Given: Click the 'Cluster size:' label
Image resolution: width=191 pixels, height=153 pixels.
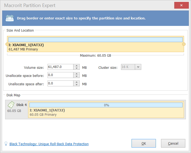Looking at the screenshot, I should [108, 68].
